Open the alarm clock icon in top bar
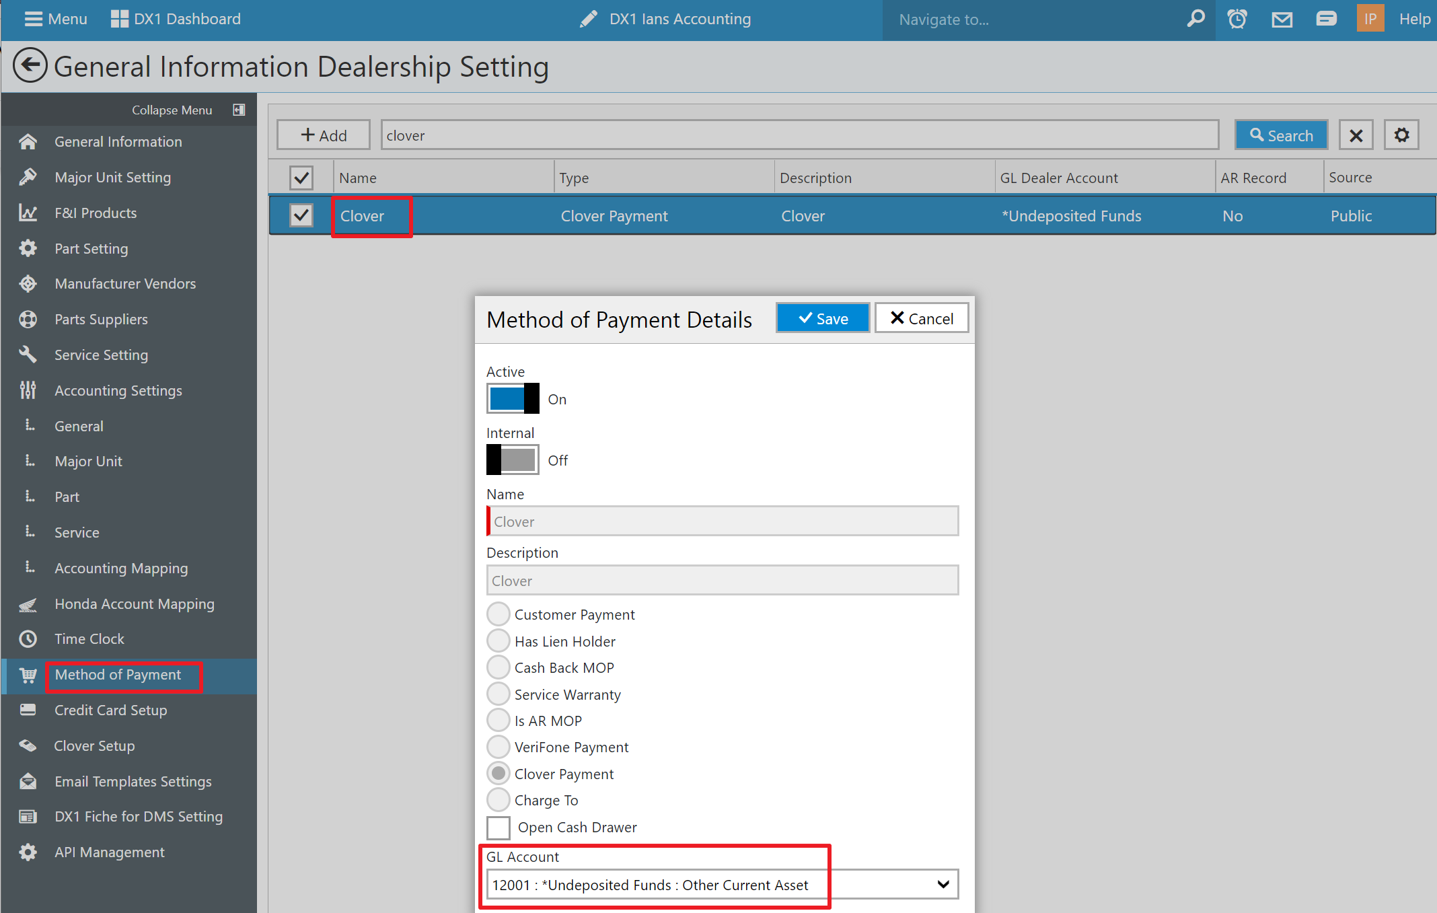This screenshot has height=913, width=1437. click(x=1237, y=19)
